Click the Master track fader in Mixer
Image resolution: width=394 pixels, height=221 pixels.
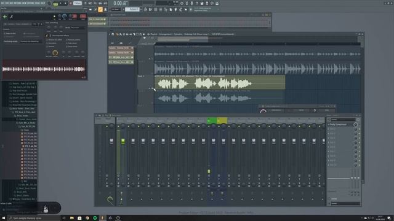[111, 141]
